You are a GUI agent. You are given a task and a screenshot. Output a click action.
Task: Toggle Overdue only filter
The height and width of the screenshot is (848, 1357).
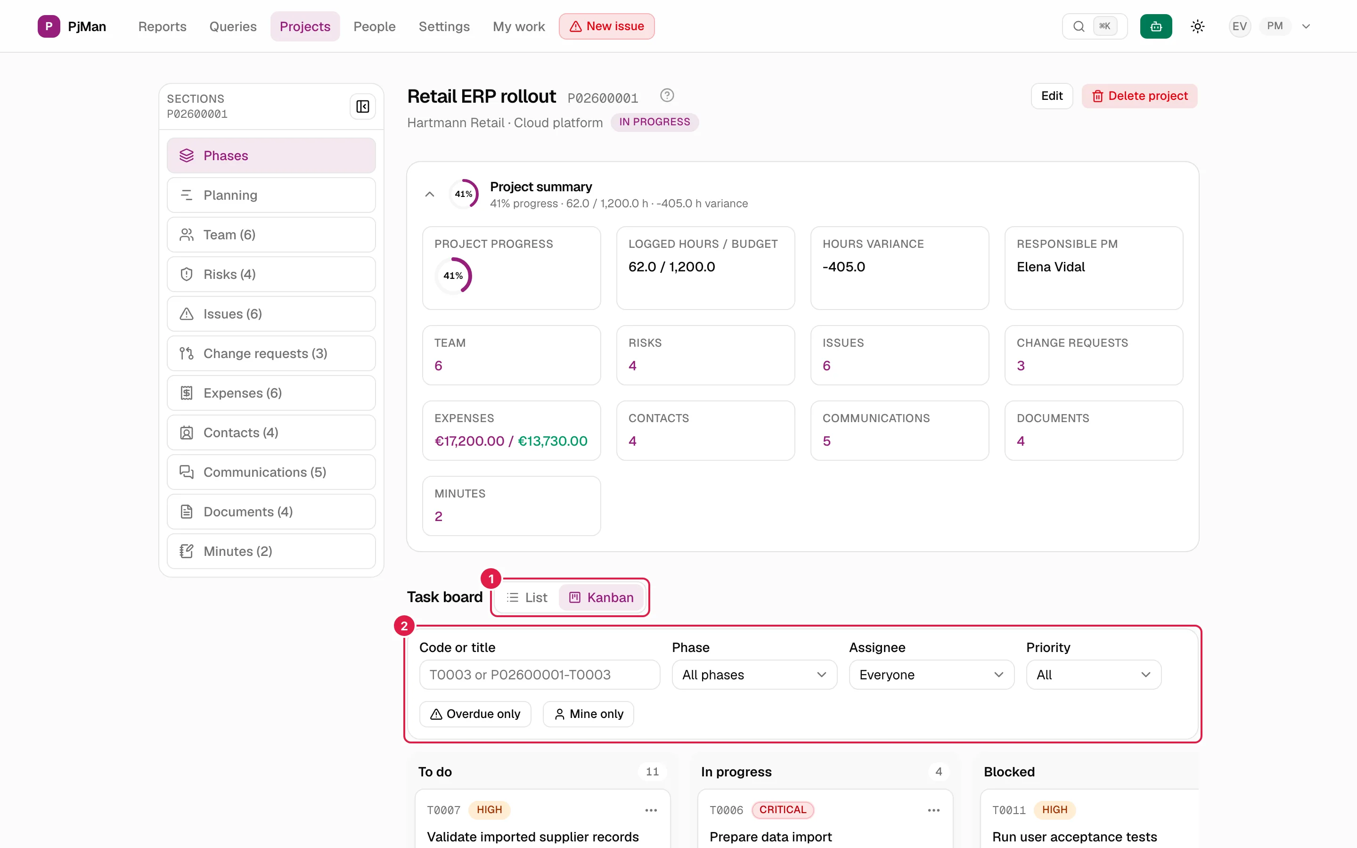pyautogui.click(x=475, y=714)
